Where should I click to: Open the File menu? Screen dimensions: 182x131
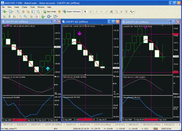click(3, 7)
